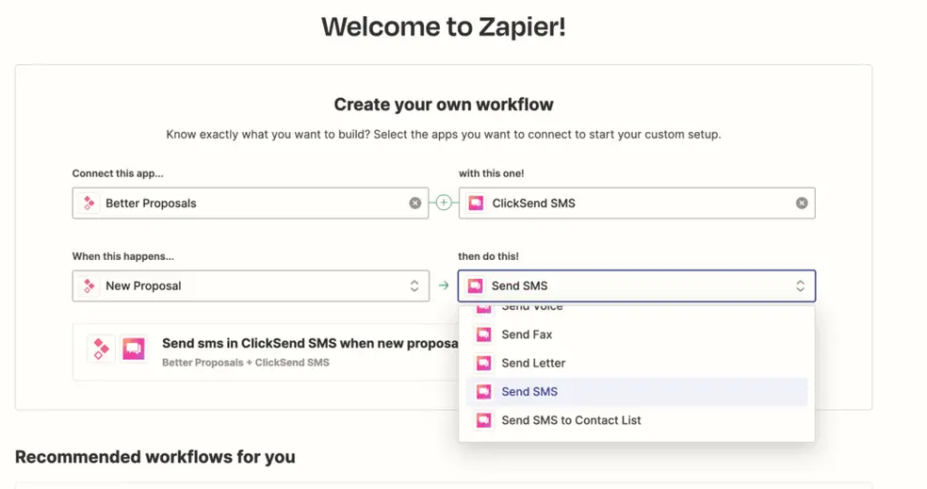
Task: Select Send Letter from the action list
Action: tap(637, 363)
